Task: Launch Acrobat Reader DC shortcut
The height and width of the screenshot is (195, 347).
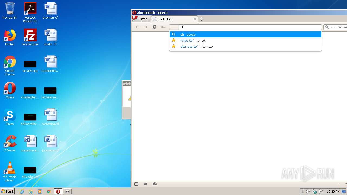Action: click(30, 12)
